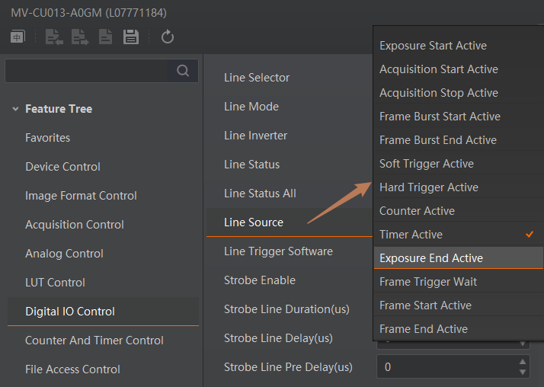Click the import feature file icon

(54, 37)
